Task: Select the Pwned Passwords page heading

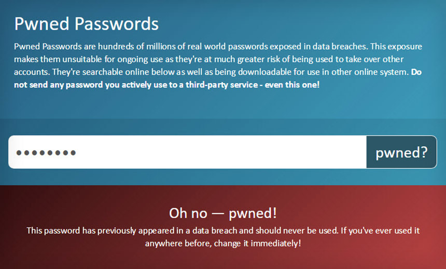Action: pos(87,24)
